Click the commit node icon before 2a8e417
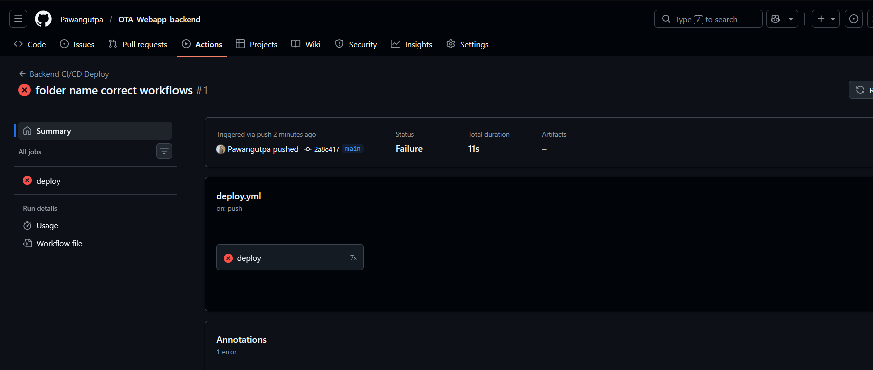 pyautogui.click(x=308, y=149)
